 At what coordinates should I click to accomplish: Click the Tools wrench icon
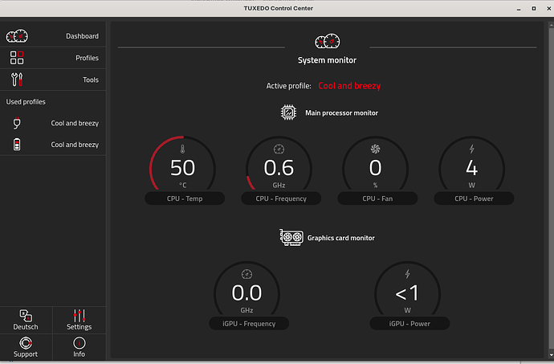coord(17,80)
